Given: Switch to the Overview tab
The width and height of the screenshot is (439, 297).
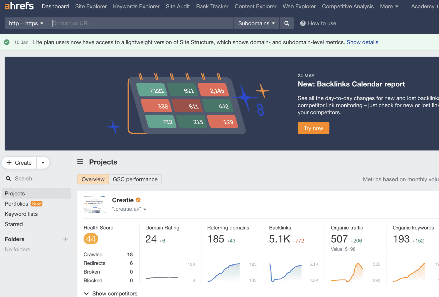Looking at the screenshot, I should pyautogui.click(x=93, y=179).
